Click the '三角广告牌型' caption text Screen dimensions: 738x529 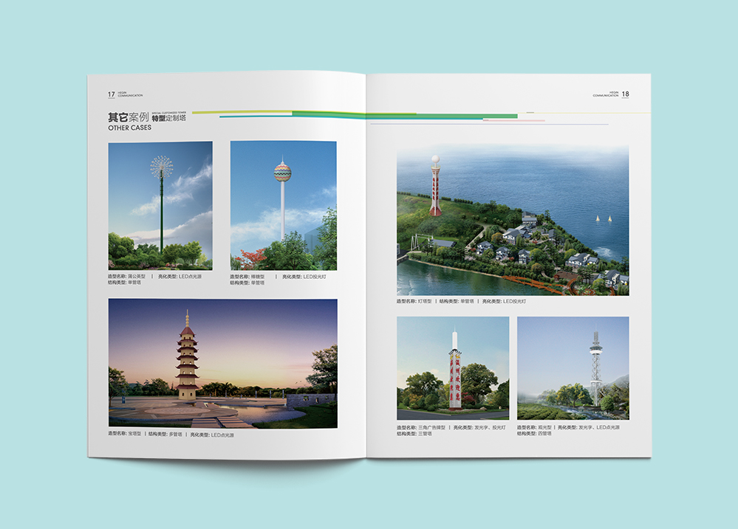click(x=432, y=427)
